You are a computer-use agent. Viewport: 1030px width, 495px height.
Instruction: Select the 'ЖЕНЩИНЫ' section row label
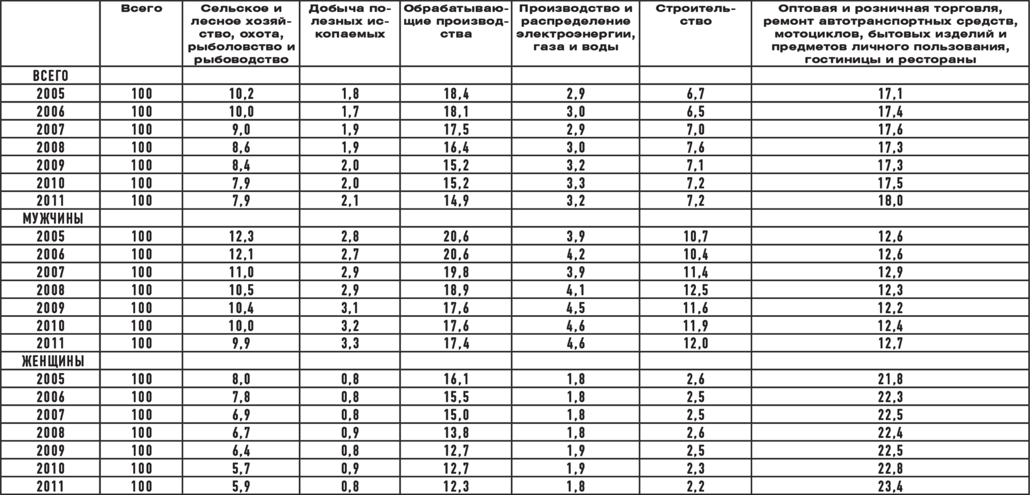click(50, 362)
